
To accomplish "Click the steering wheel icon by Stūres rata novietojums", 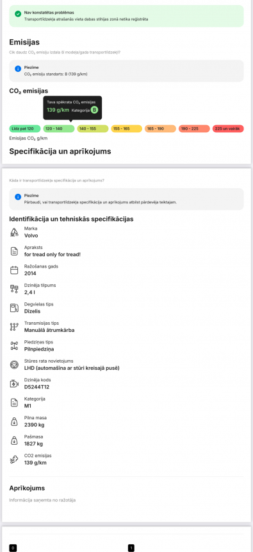I will tap(14, 365).
